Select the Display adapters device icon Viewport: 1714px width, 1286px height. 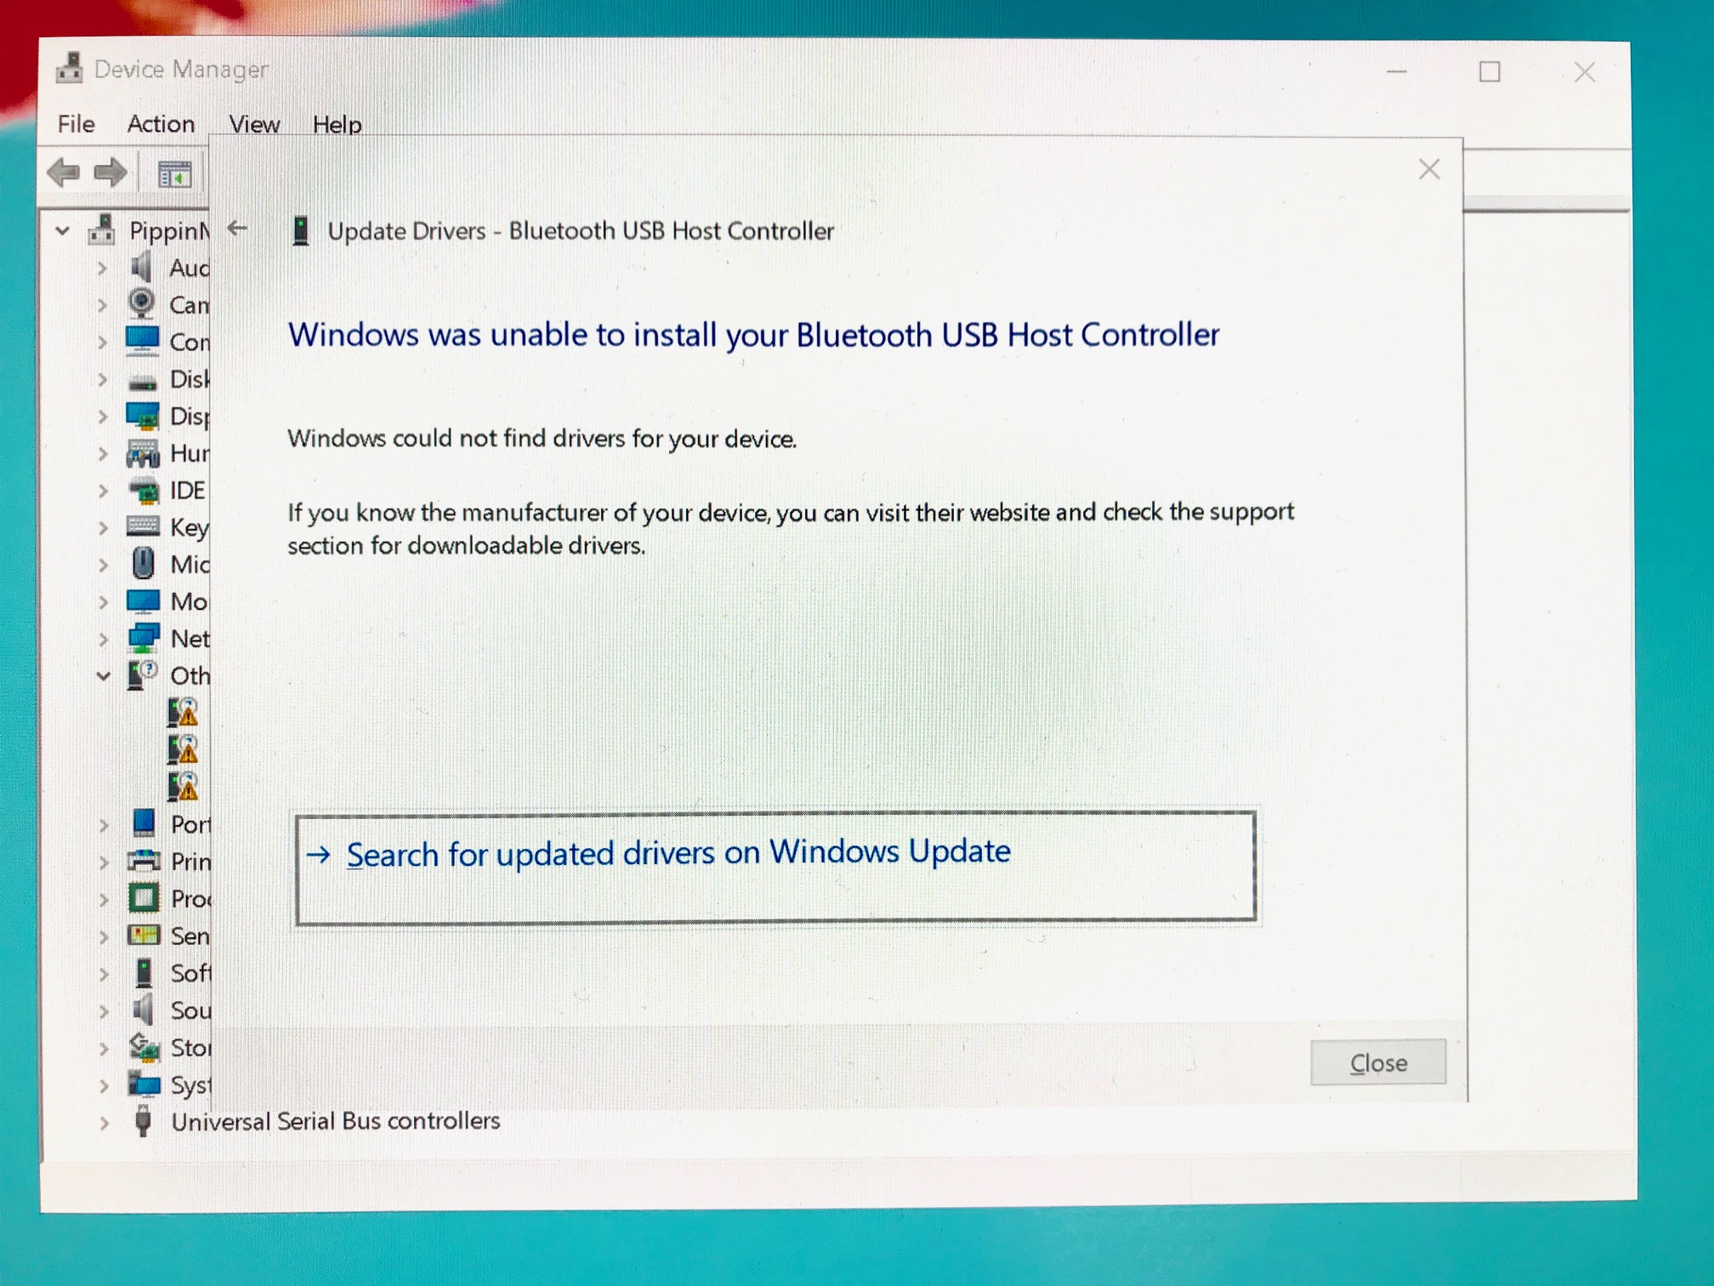(x=145, y=416)
